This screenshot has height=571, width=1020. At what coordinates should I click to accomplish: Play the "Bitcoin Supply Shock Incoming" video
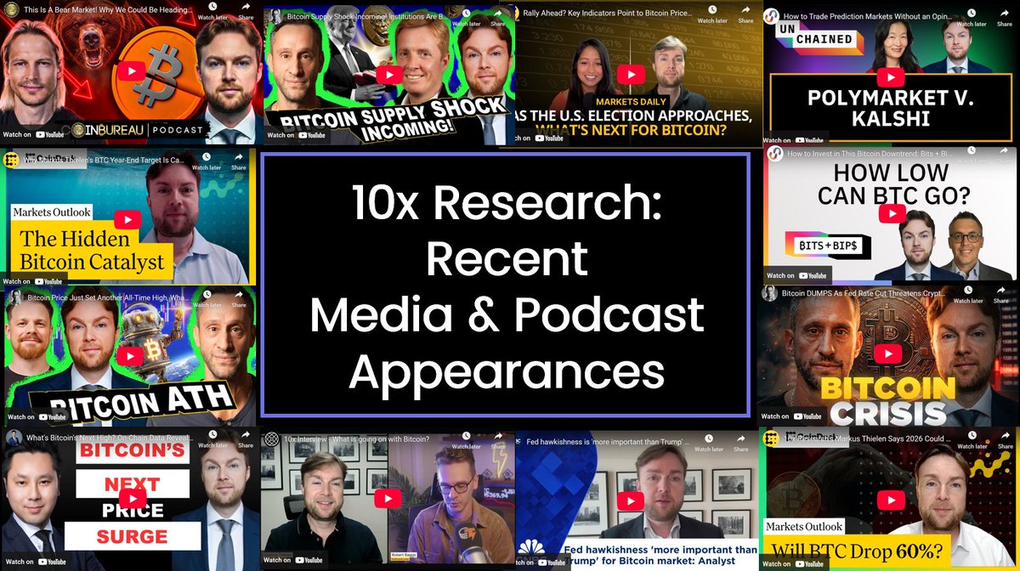click(x=388, y=75)
